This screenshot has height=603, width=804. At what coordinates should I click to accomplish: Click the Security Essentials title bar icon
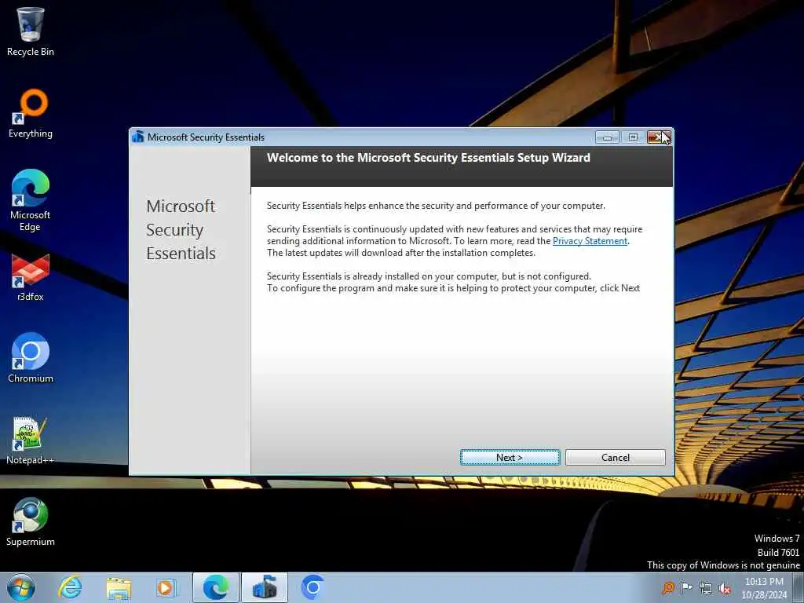[x=138, y=137]
